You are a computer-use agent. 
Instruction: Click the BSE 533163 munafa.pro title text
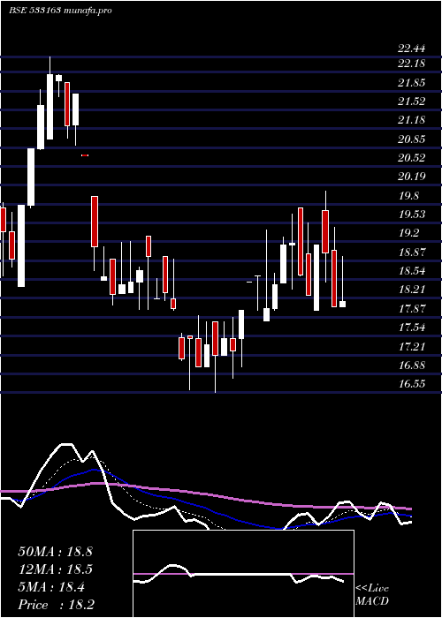tap(60, 11)
